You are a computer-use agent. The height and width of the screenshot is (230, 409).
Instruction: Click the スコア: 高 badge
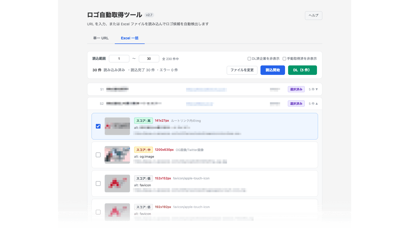click(143, 121)
